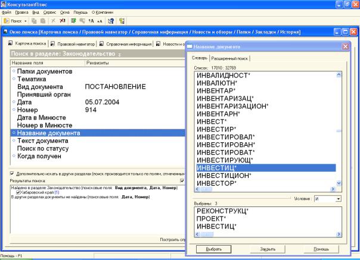Open the Сервис menu
The image size is (360, 260).
[x=49, y=12]
